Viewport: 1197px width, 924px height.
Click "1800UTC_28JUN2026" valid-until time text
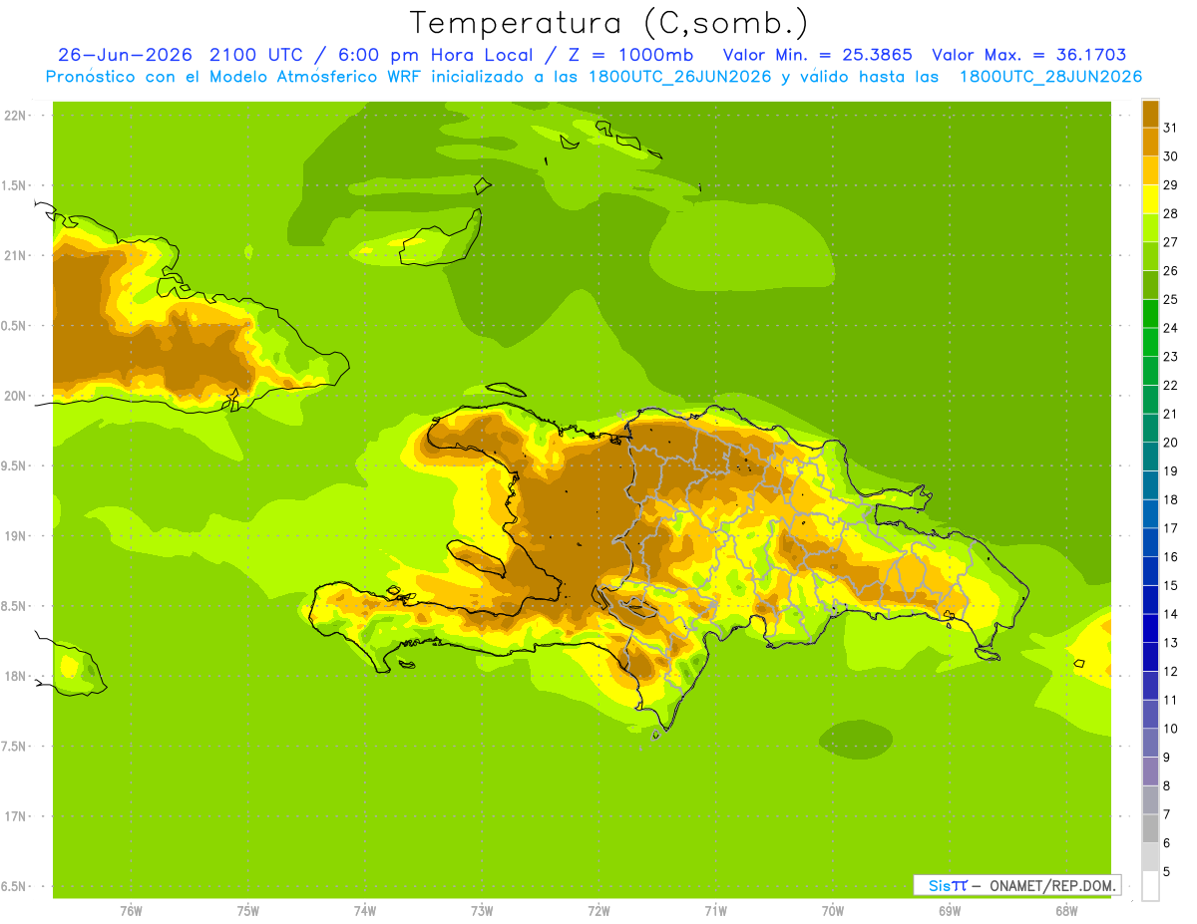click(1050, 77)
